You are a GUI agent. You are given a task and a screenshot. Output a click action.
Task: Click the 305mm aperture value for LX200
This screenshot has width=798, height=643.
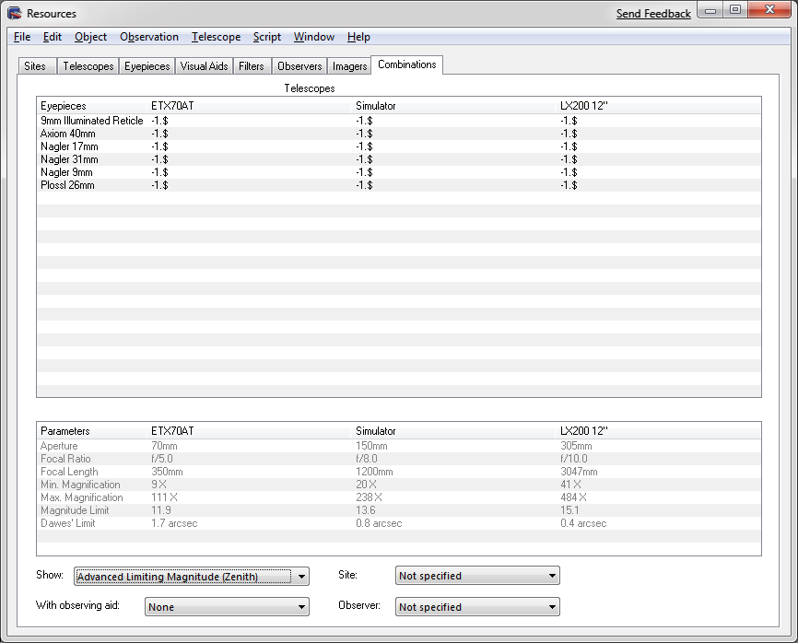click(576, 446)
